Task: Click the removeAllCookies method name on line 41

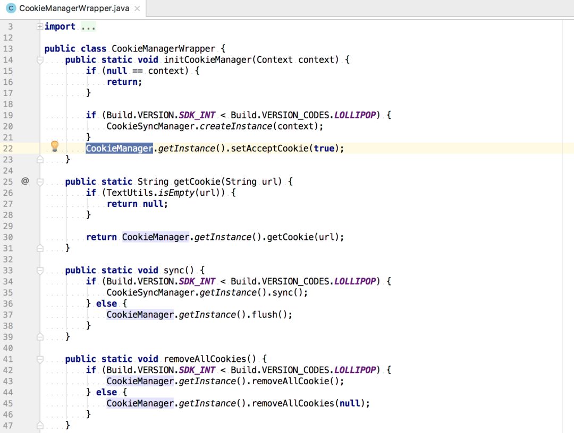Action: 205,359
